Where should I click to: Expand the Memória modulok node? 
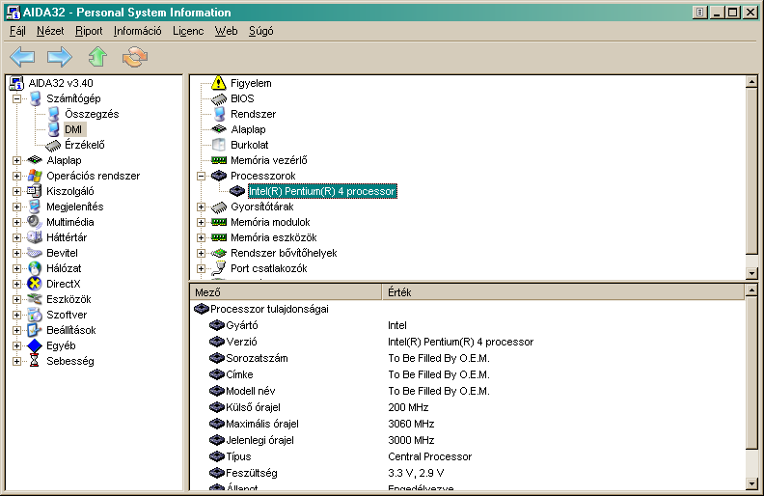pos(201,222)
